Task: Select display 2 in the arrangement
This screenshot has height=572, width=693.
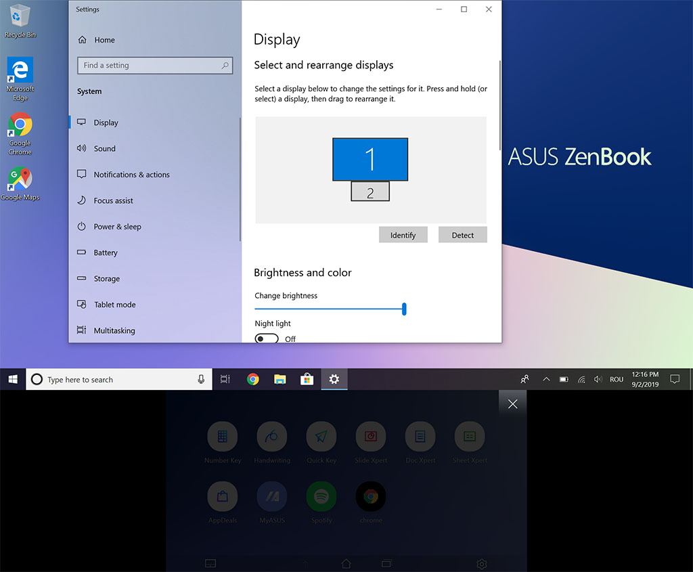Action: 370,192
